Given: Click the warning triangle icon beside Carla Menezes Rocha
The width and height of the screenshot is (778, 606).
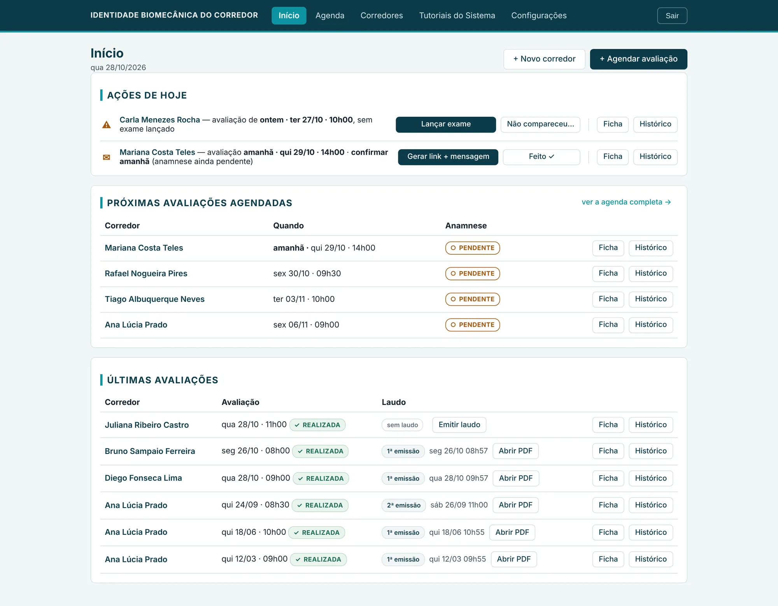Looking at the screenshot, I should point(106,125).
